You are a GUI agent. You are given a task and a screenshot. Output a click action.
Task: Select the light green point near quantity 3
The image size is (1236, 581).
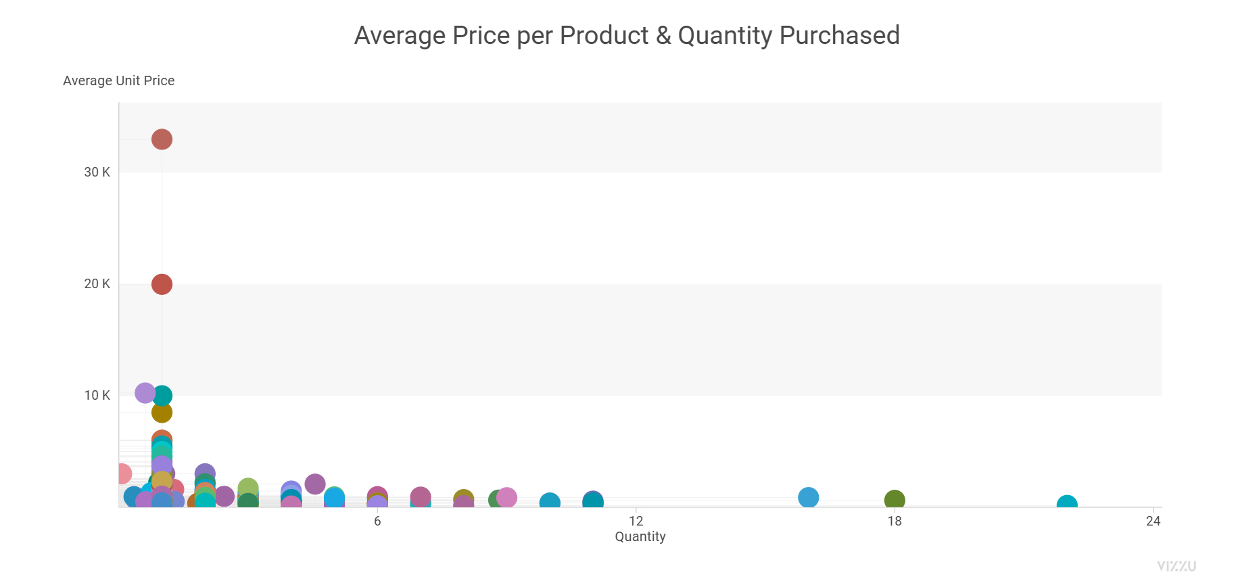[x=248, y=488]
